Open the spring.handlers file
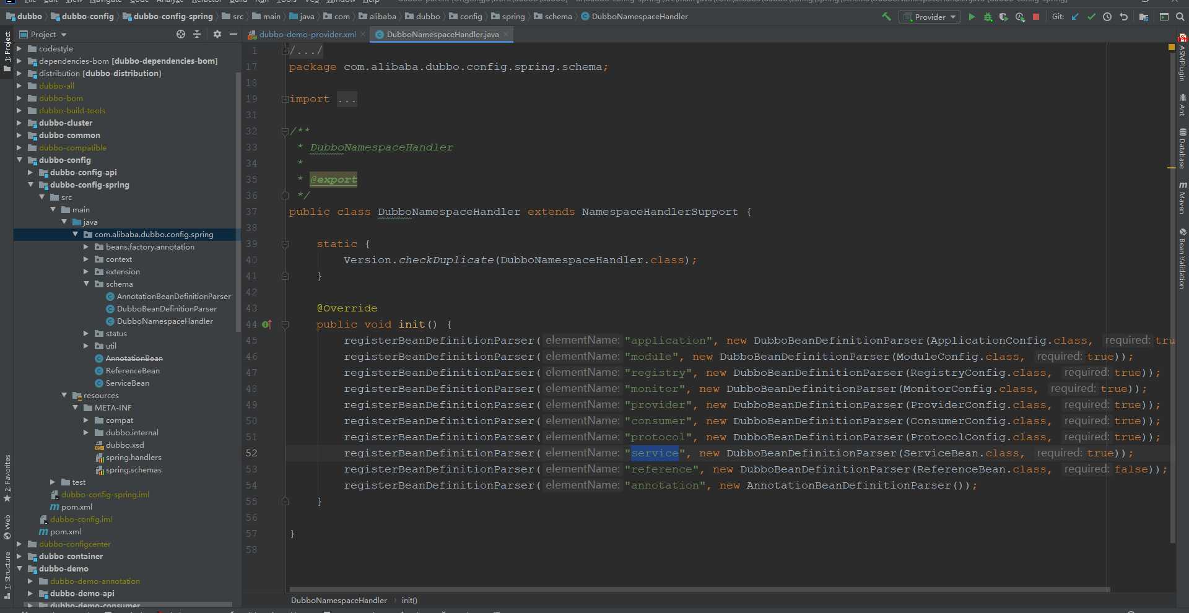 point(128,457)
